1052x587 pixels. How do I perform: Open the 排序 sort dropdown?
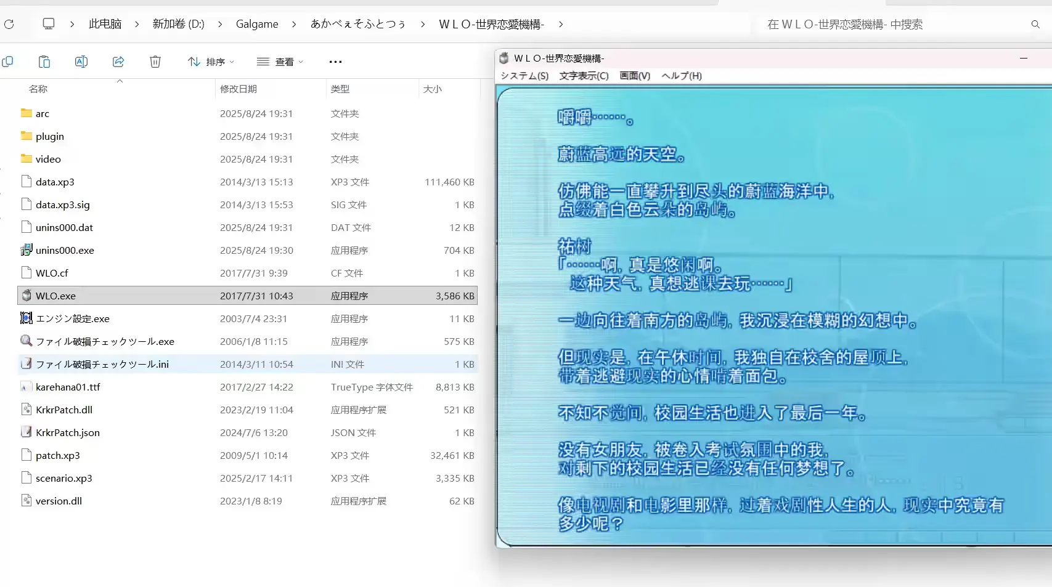click(211, 62)
